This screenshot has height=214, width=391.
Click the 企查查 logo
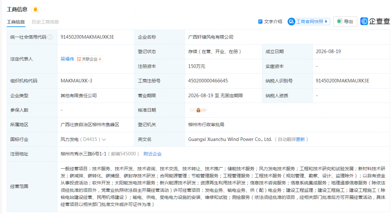375,21
